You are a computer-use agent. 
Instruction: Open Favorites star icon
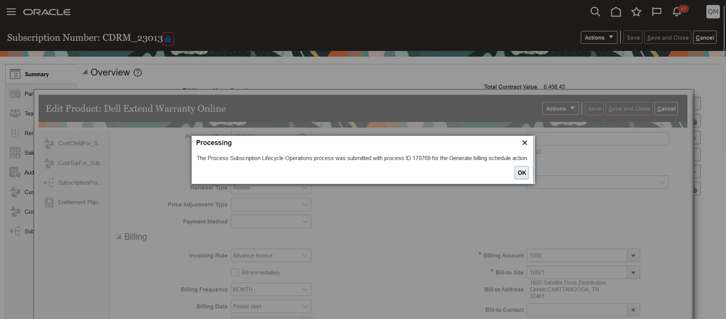click(x=636, y=12)
